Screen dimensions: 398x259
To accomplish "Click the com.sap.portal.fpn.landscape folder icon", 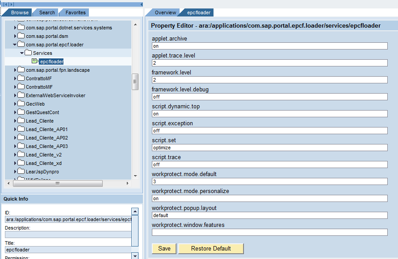I will [21, 70].
